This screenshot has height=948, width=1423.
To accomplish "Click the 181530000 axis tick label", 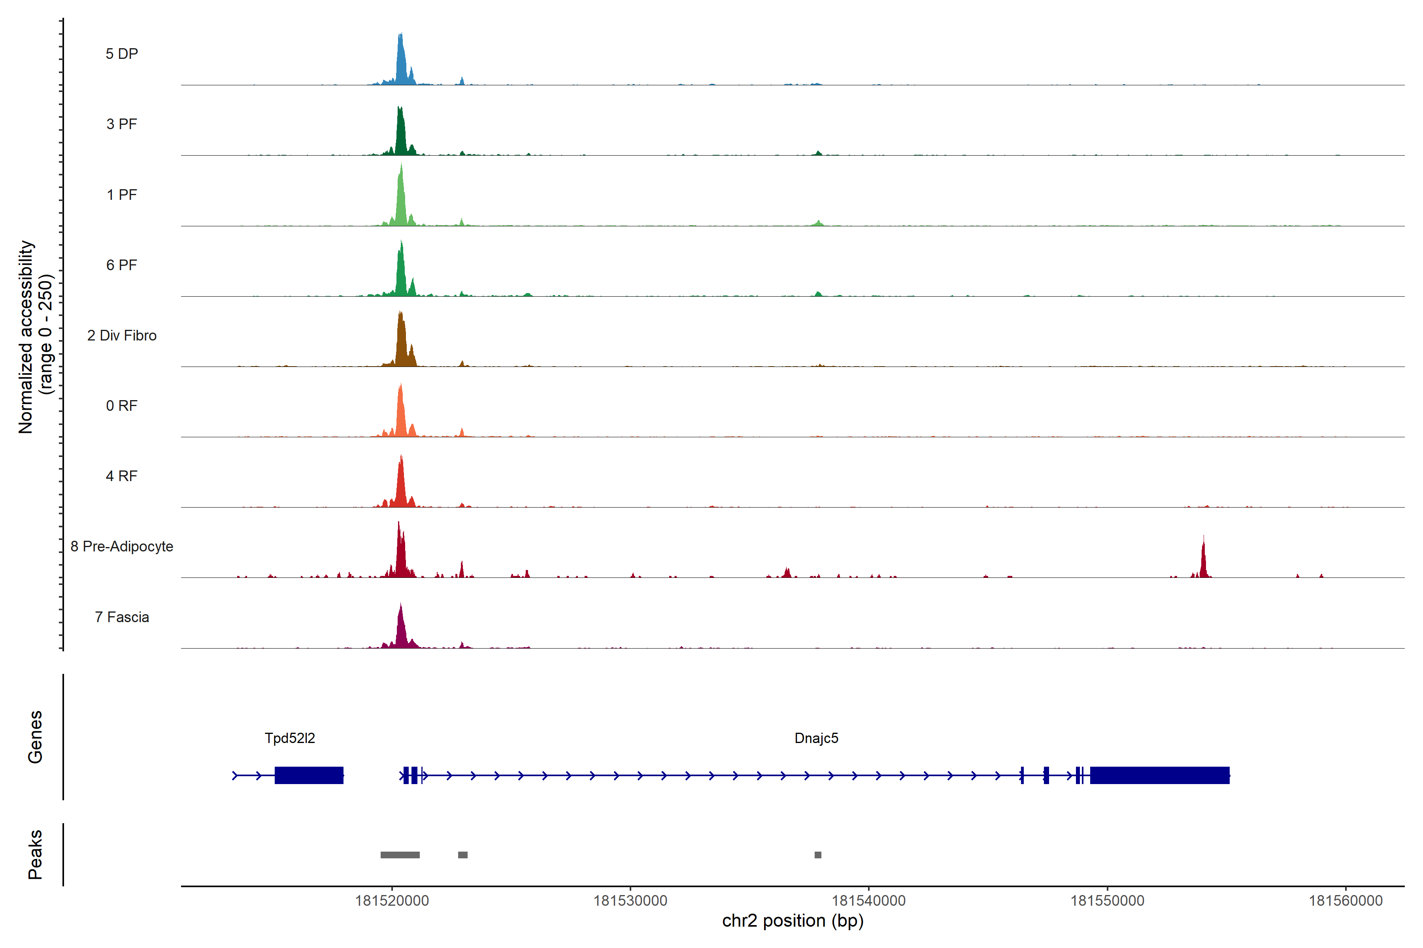I will (630, 901).
